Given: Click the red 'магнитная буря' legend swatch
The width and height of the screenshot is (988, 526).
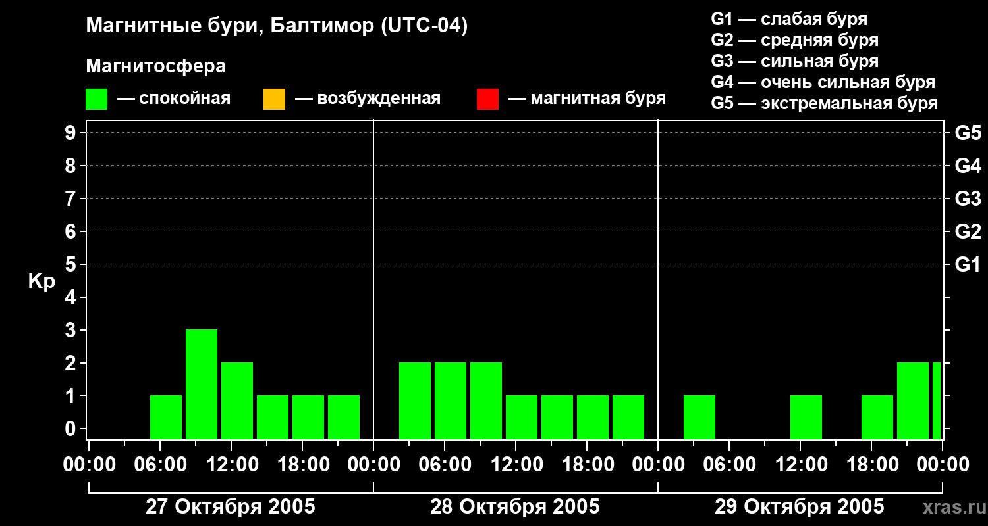Looking at the screenshot, I should (x=487, y=99).
